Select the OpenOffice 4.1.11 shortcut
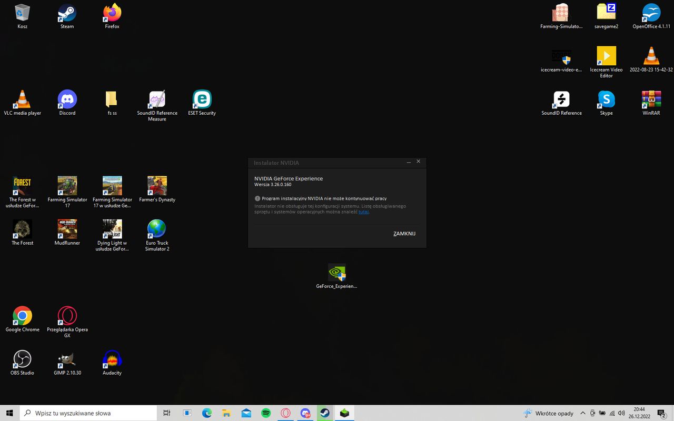 pyautogui.click(x=651, y=16)
